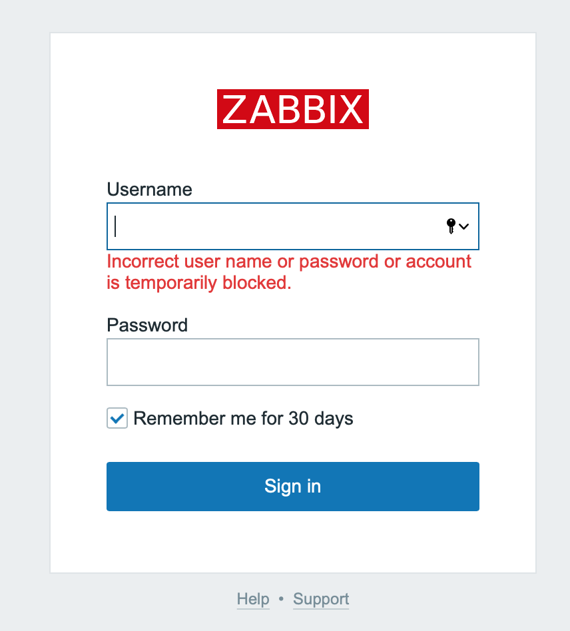The image size is (570, 631).
Task: Focus the Password input field
Action: pyautogui.click(x=293, y=362)
